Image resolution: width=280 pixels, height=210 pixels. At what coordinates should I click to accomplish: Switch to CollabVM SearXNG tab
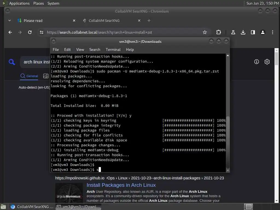pyautogui.click(x=112, y=21)
